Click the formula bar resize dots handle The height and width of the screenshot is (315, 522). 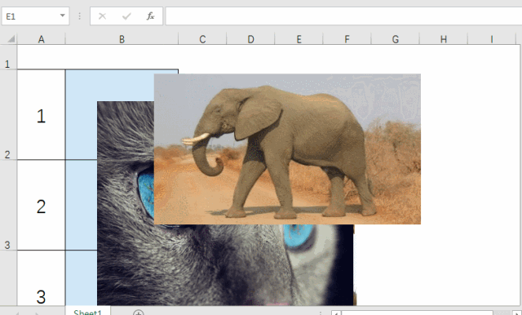pos(80,16)
